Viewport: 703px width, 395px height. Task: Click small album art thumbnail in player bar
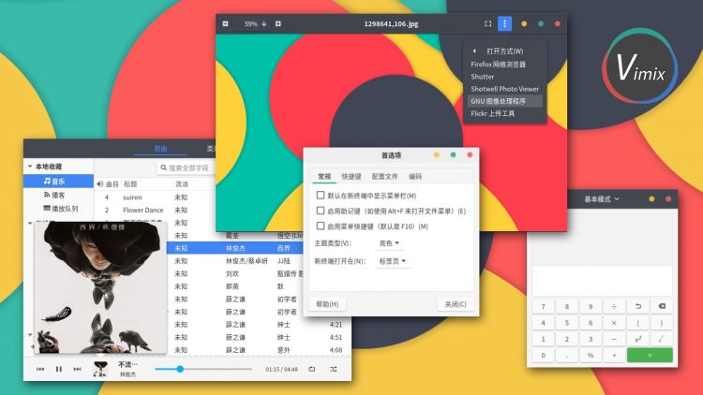point(100,369)
